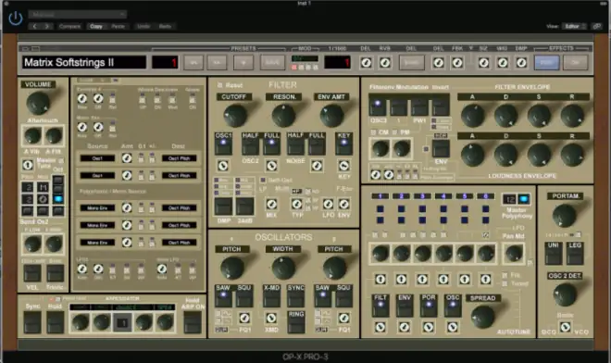This screenshot has height=363, width=611.
Task: Toggle the VEL button
Action: [32, 273]
